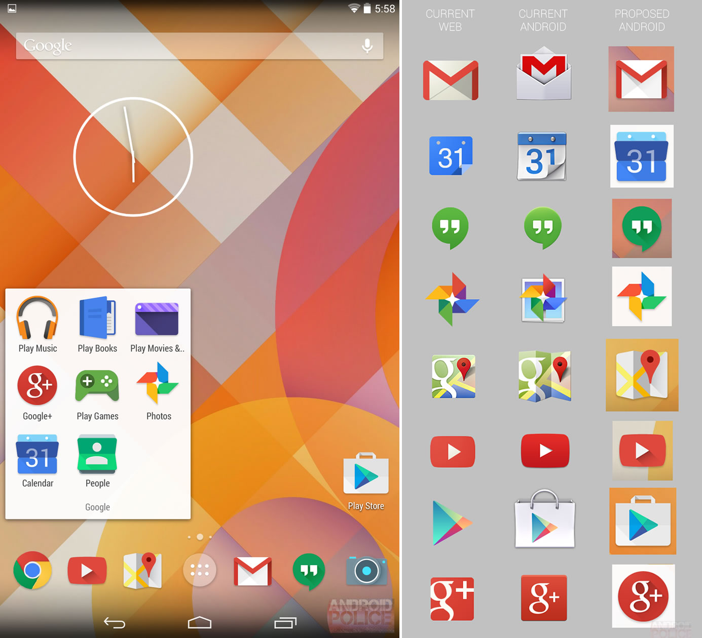Click the CURRENT ANDROID column heading

click(543, 20)
